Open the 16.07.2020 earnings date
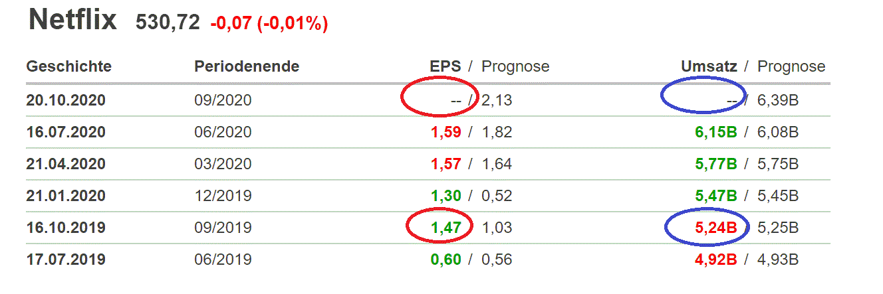Image resolution: width=883 pixels, height=294 pixels. point(66,132)
